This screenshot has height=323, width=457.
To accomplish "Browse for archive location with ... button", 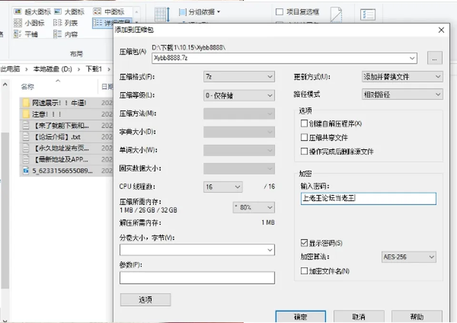I will tap(435, 58).
